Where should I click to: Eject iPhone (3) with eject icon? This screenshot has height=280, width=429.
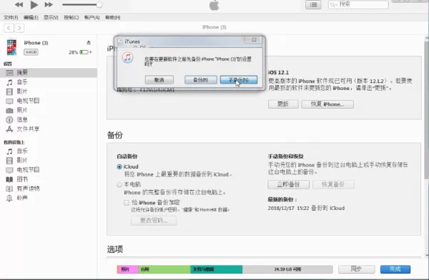pos(89,42)
